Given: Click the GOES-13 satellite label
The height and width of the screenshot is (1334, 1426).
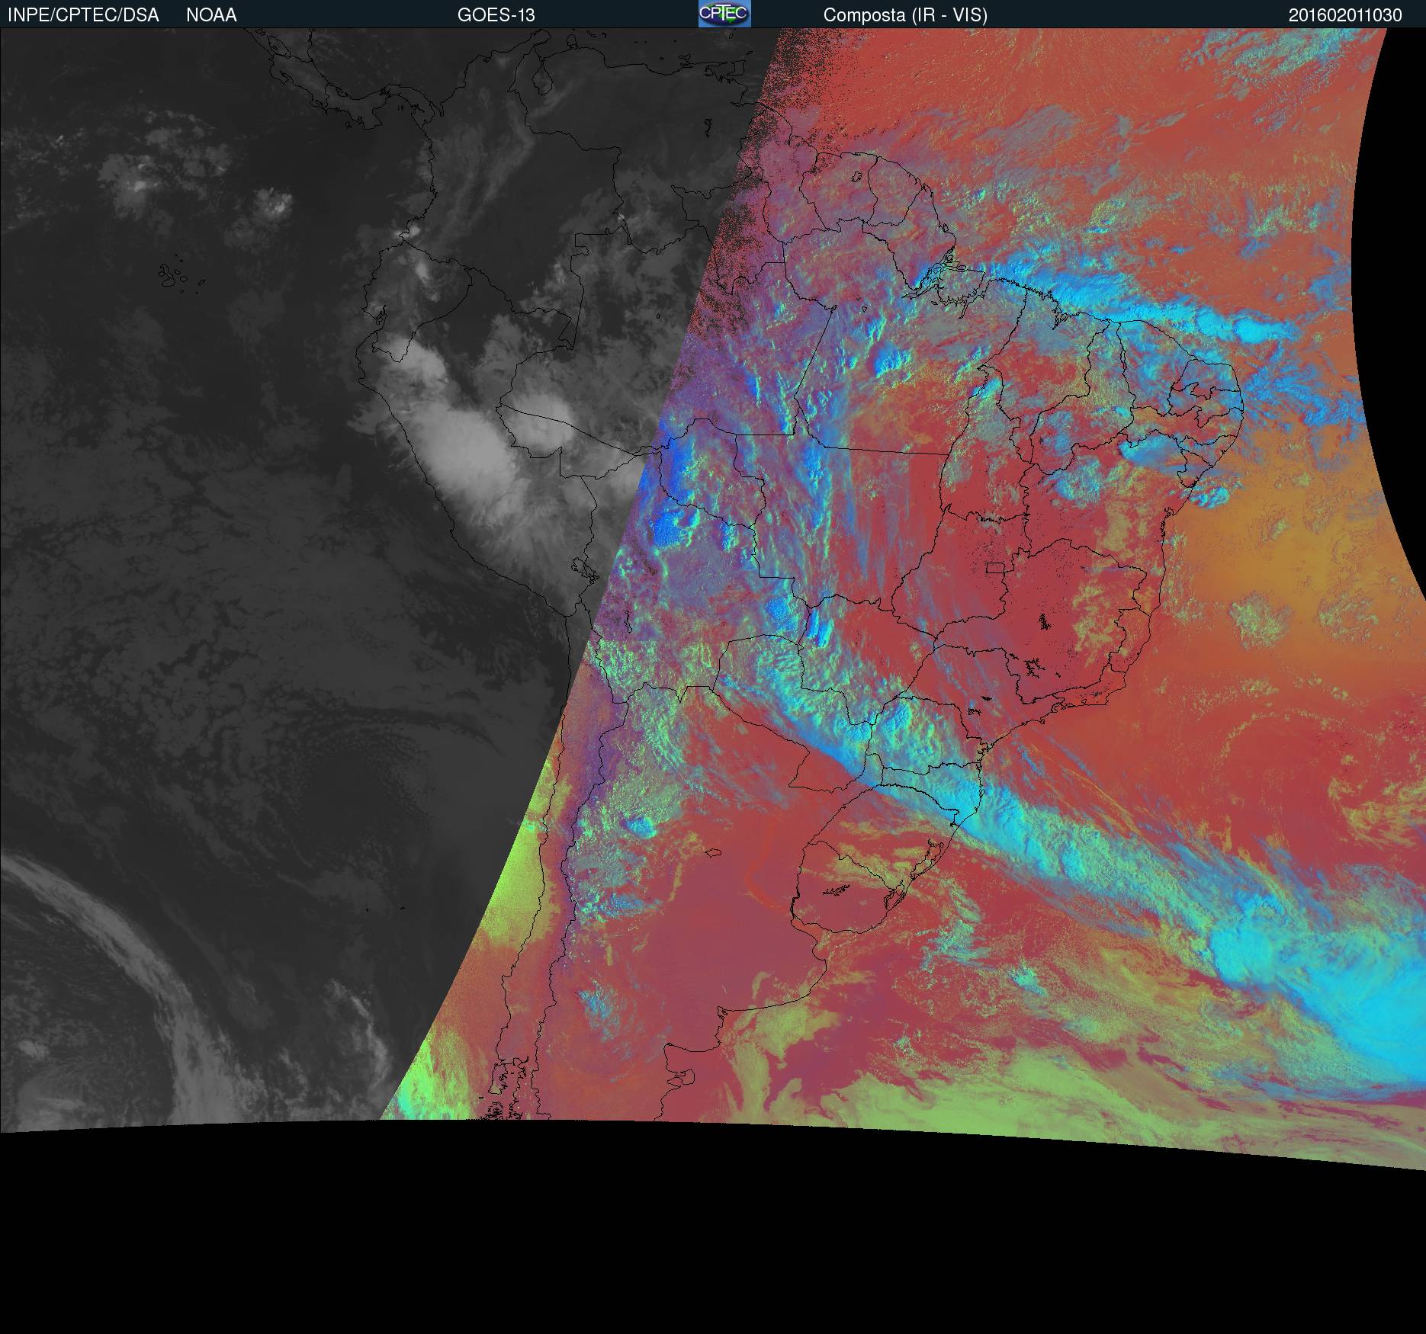Looking at the screenshot, I should (x=496, y=15).
